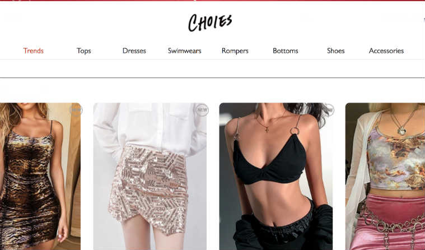Screen dimensions: 425x250
Task: Open the Trends menu item
Action: (34, 51)
